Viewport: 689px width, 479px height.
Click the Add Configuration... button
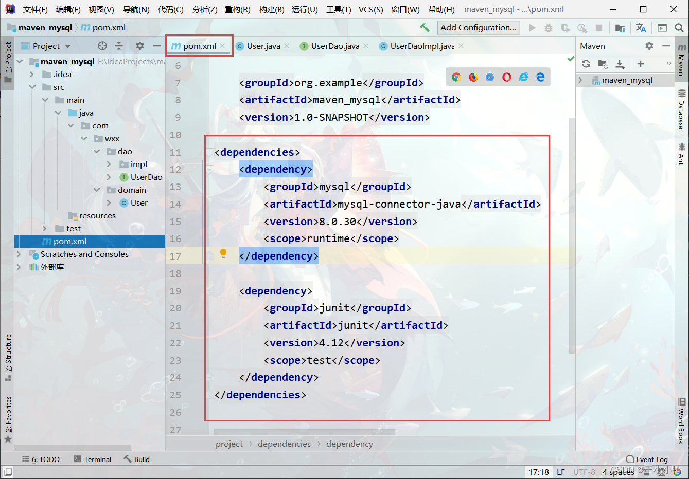(479, 28)
